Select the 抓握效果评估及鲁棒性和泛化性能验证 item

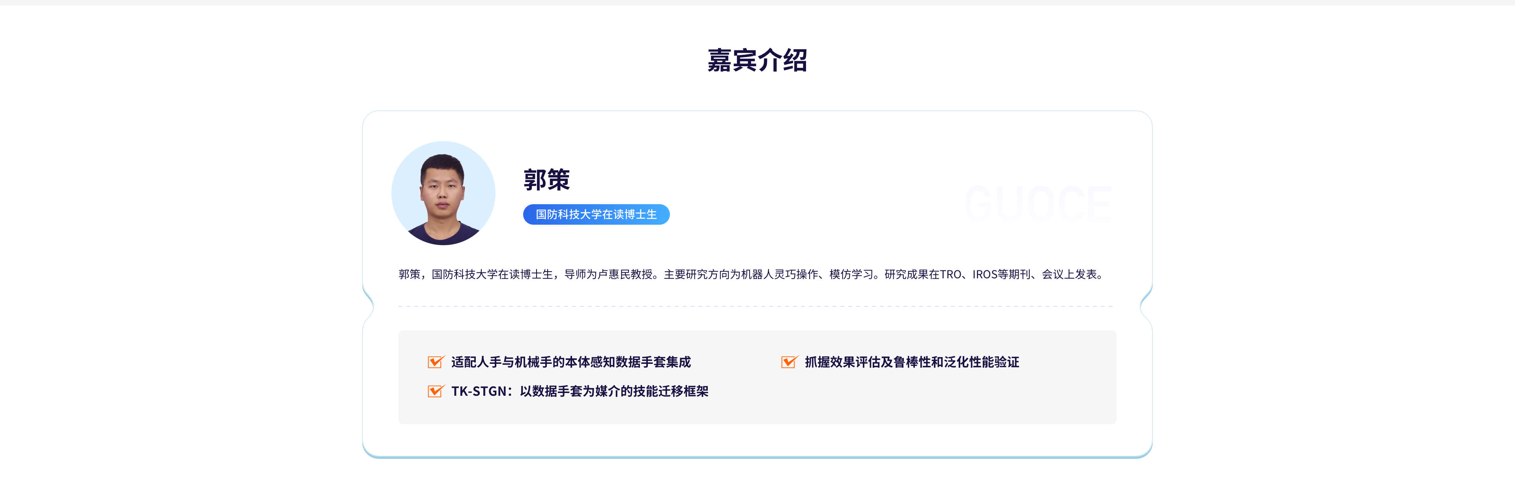pyautogui.click(x=912, y=362)
